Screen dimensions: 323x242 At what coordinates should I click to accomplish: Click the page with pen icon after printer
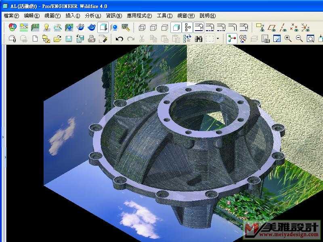(x=103, y=39)
